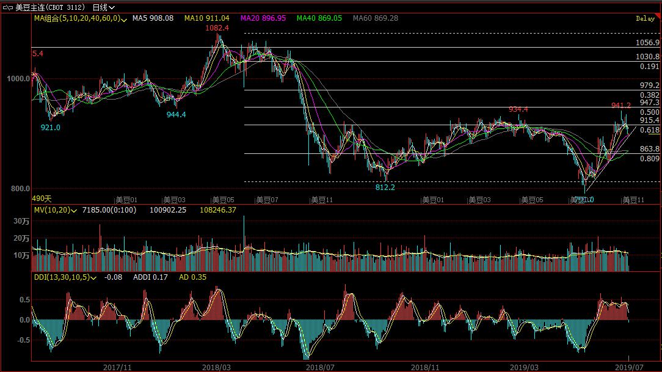Click the 490天 day count label

click(42, 199)
